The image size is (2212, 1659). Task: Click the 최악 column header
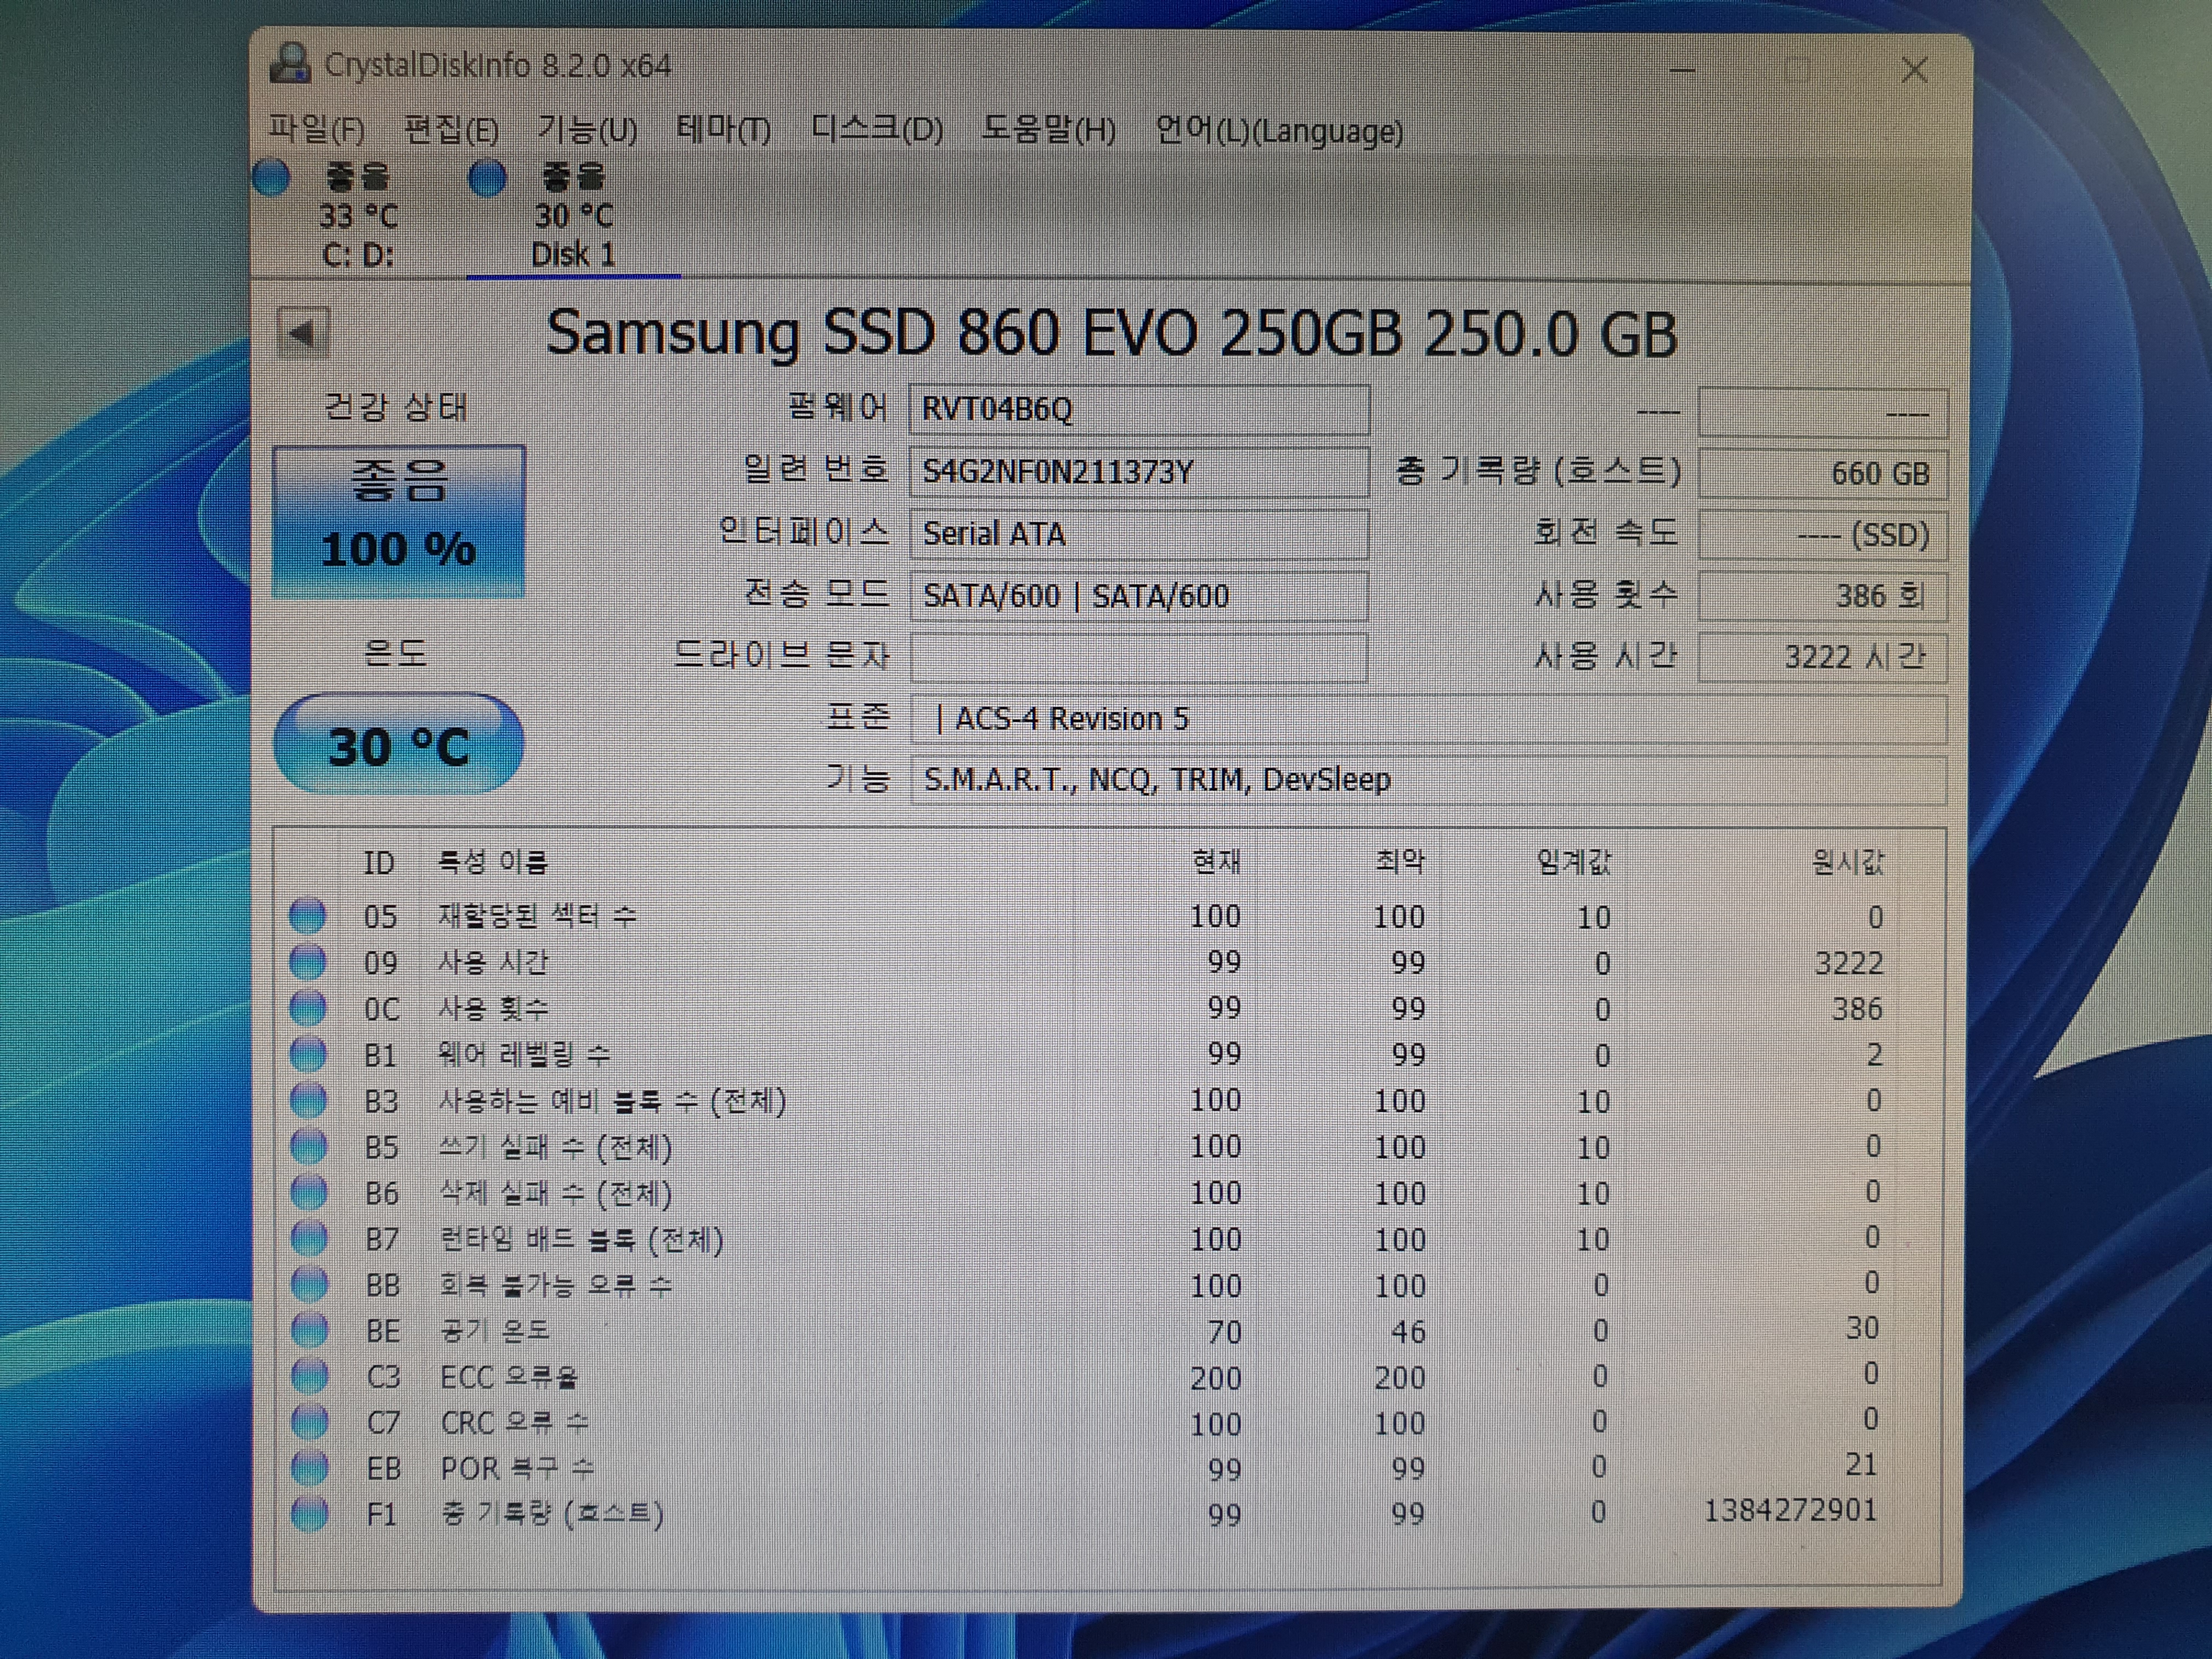1400,861
